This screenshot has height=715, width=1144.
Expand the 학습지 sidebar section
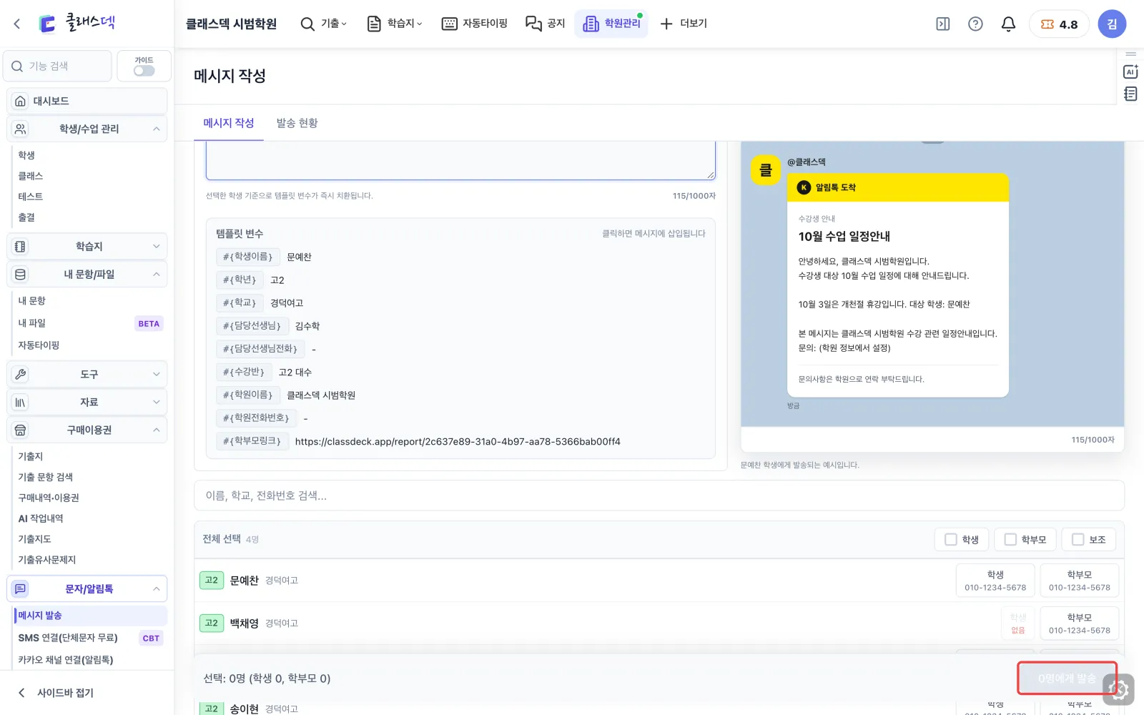point(87,247)
